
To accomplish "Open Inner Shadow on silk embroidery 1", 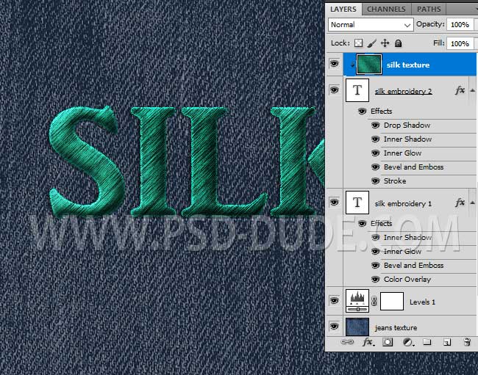I will pyautogui.click(x=407, y=238).
